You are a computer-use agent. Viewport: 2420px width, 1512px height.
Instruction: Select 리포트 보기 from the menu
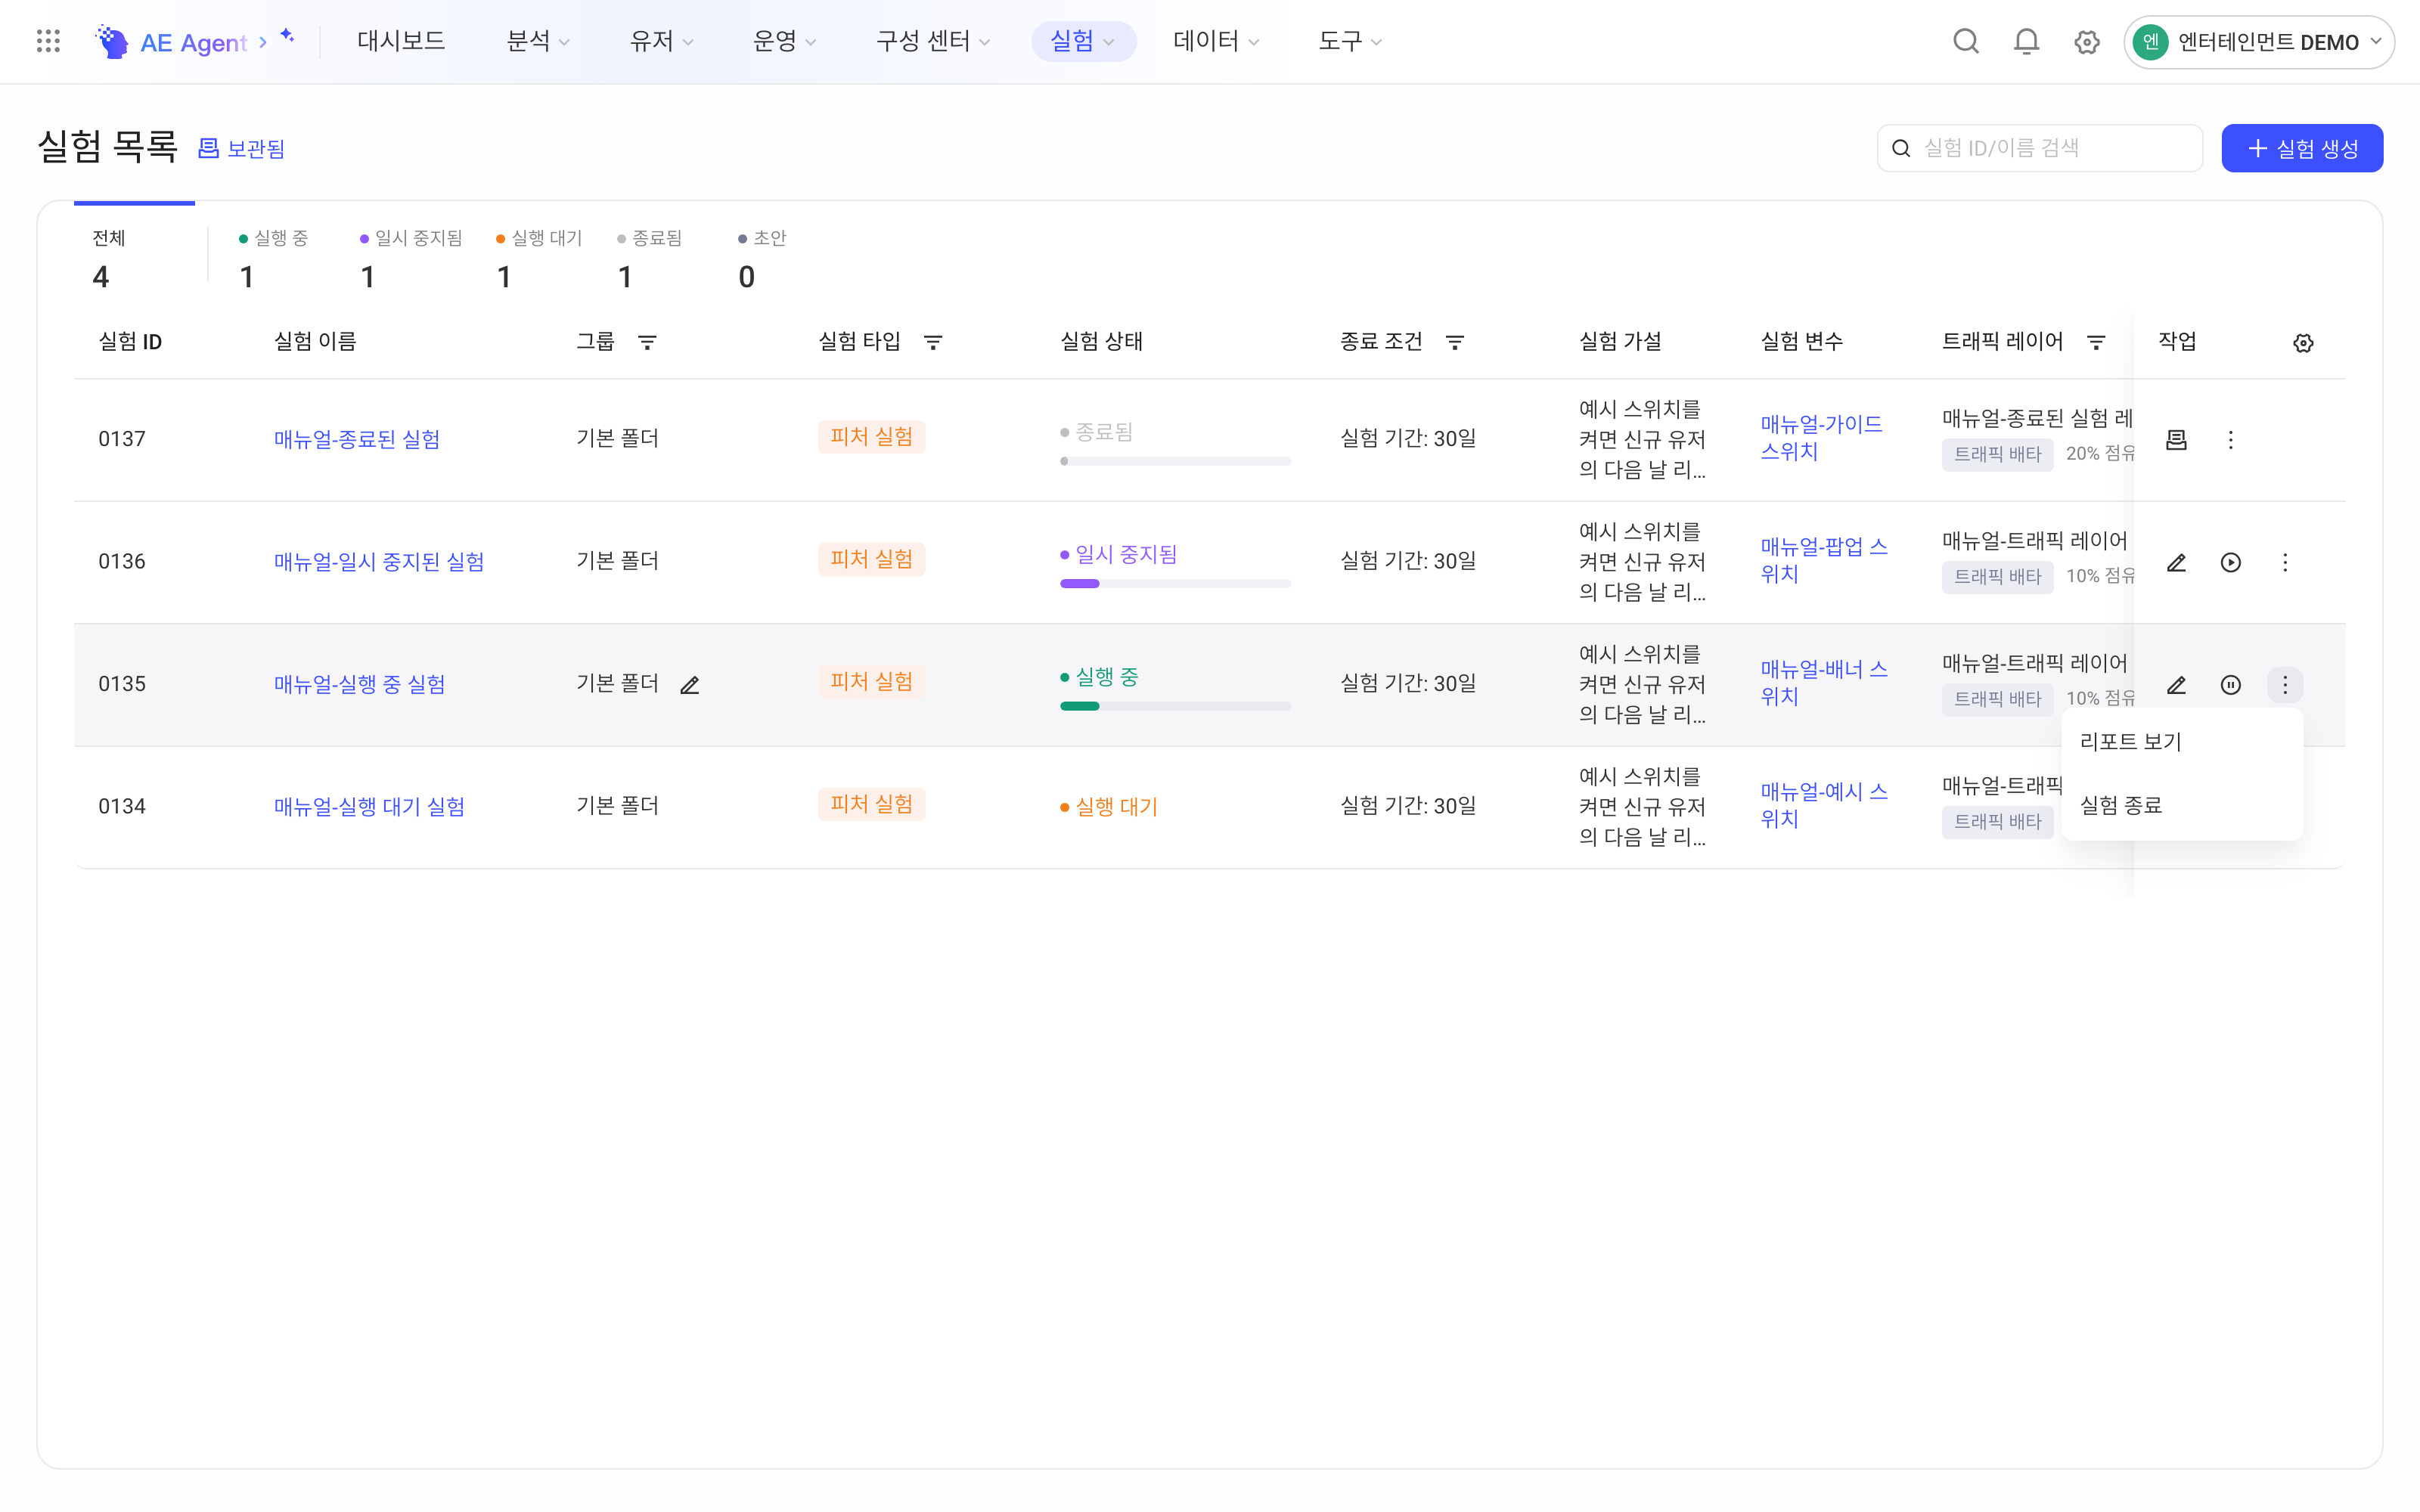[x=2181, y=742]
